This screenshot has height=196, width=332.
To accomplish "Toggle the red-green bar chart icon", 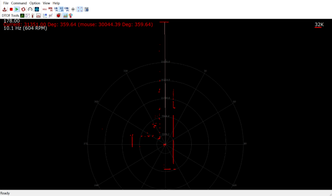I will (x=65, y=15).
